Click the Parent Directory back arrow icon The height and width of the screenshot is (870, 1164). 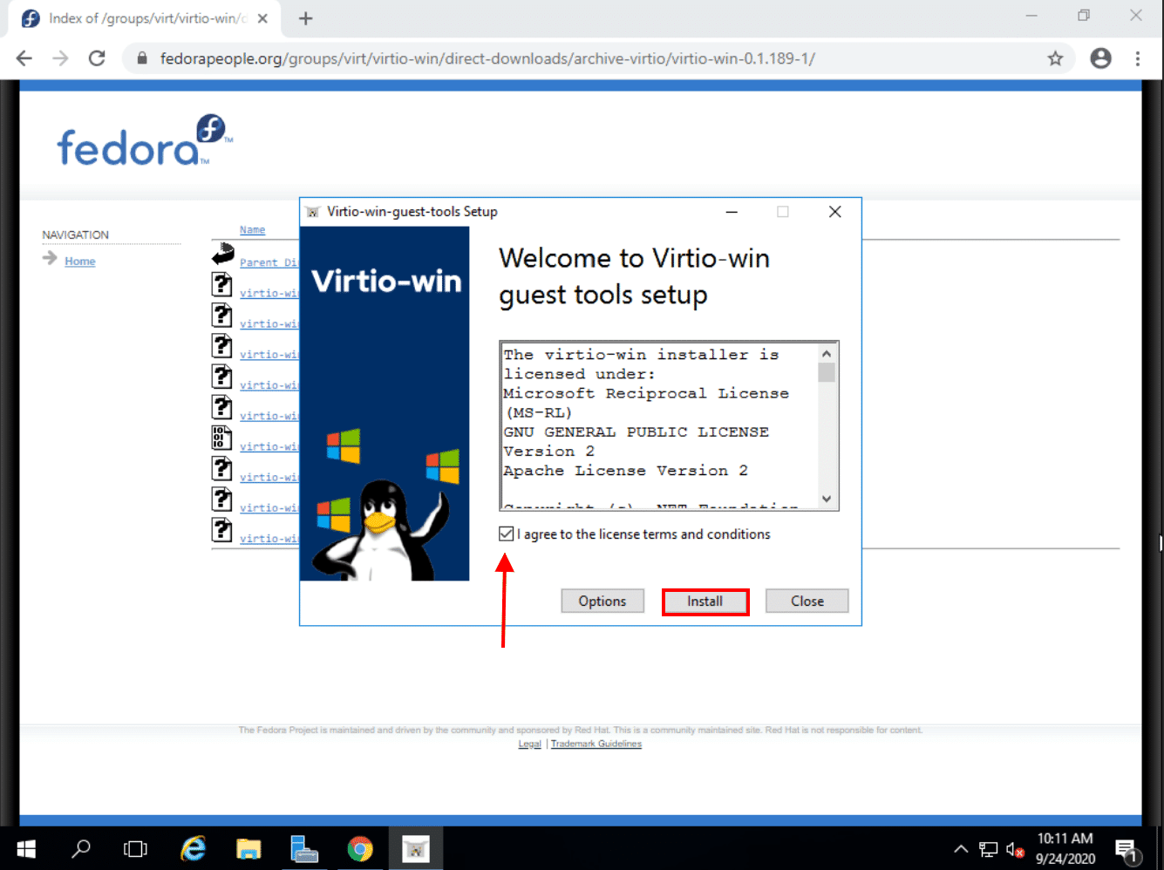[x=222, y=255]
